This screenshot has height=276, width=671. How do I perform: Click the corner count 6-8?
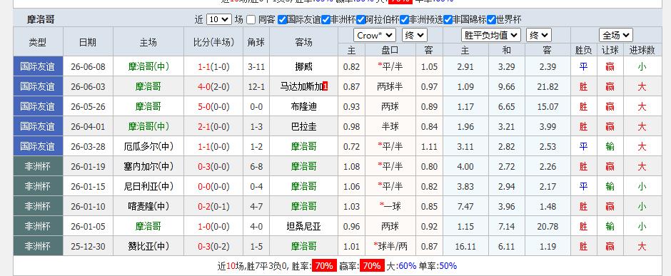click(256, 166)
